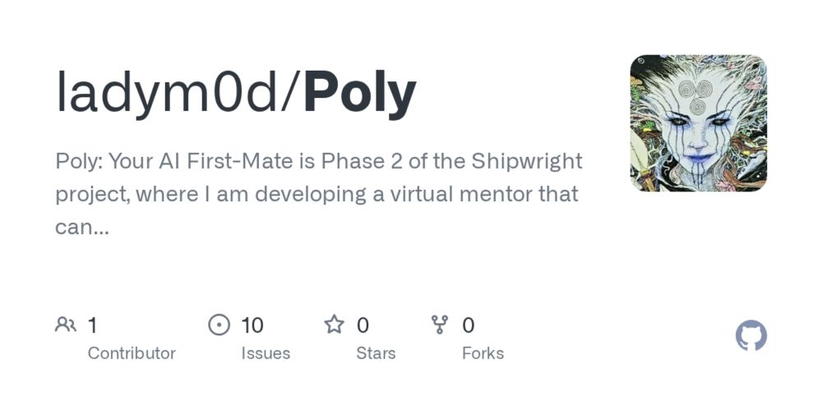Viewport: 822px width, 411px height.
Task: Click the ladym0d owner name
Action: (168, 94)
